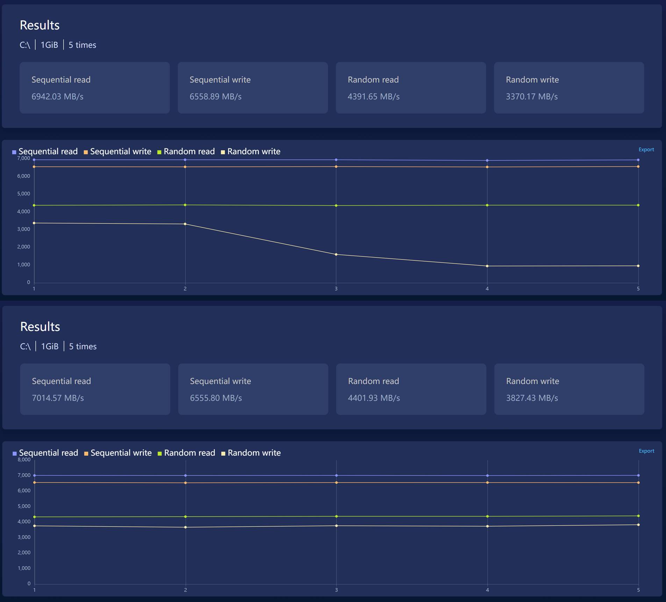Click Random write data point at run 3 in top chart
Image resolution: width=666 pixels, height=602 pixels.
[336, 254]
